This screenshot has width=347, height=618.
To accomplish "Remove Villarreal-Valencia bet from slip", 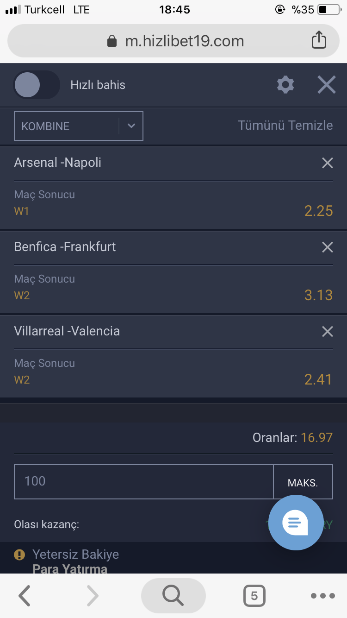I will click(327, 331).
